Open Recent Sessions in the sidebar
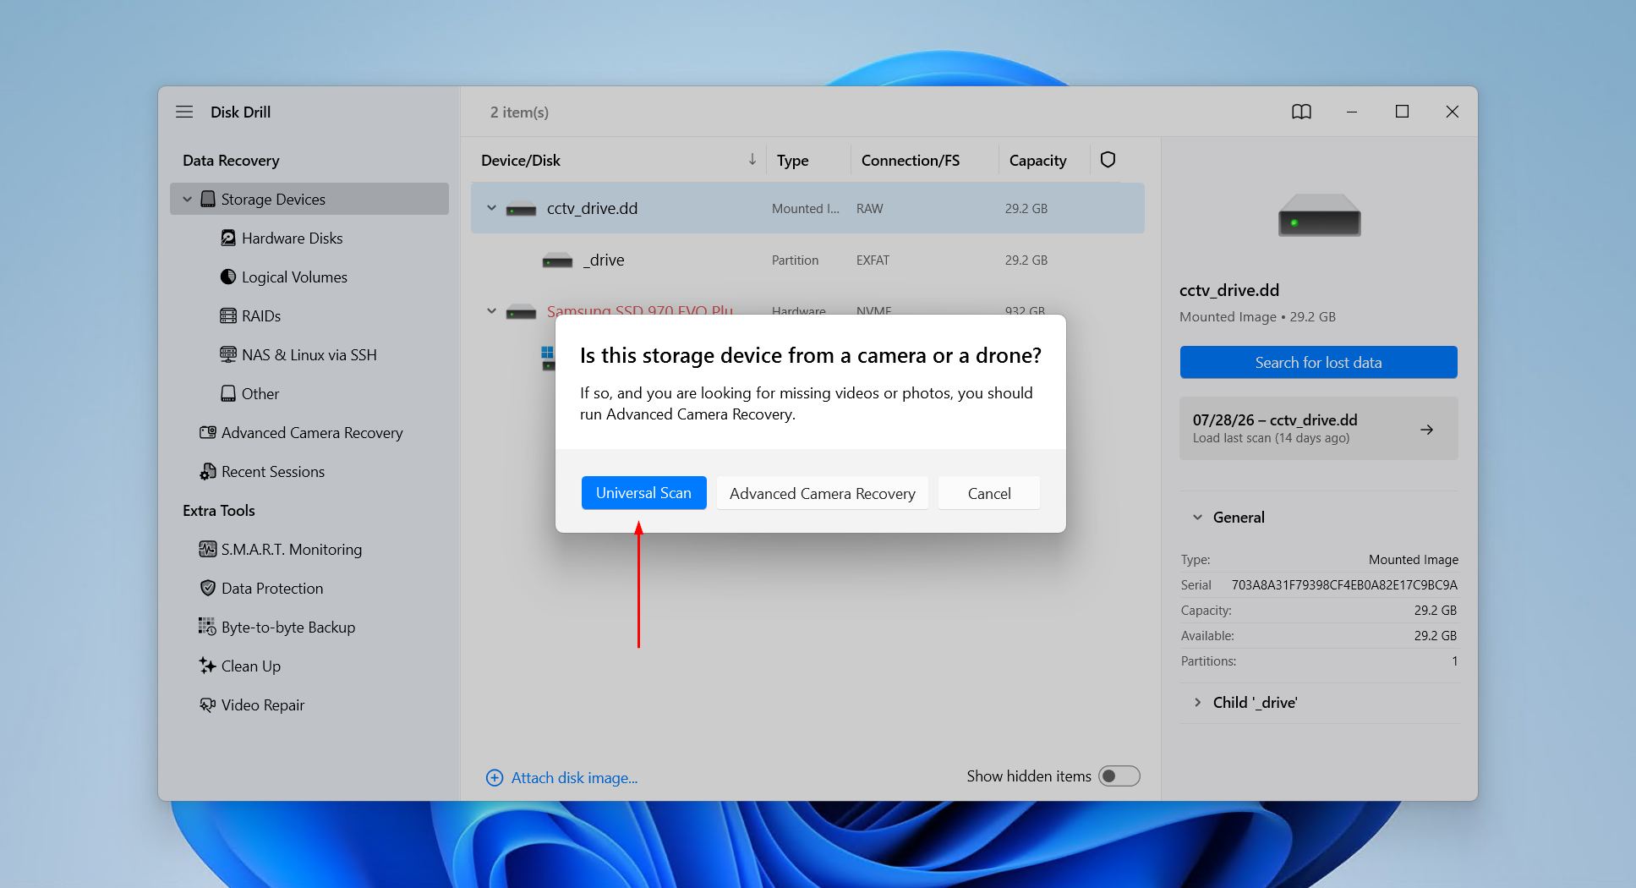 tap(272, 471)
